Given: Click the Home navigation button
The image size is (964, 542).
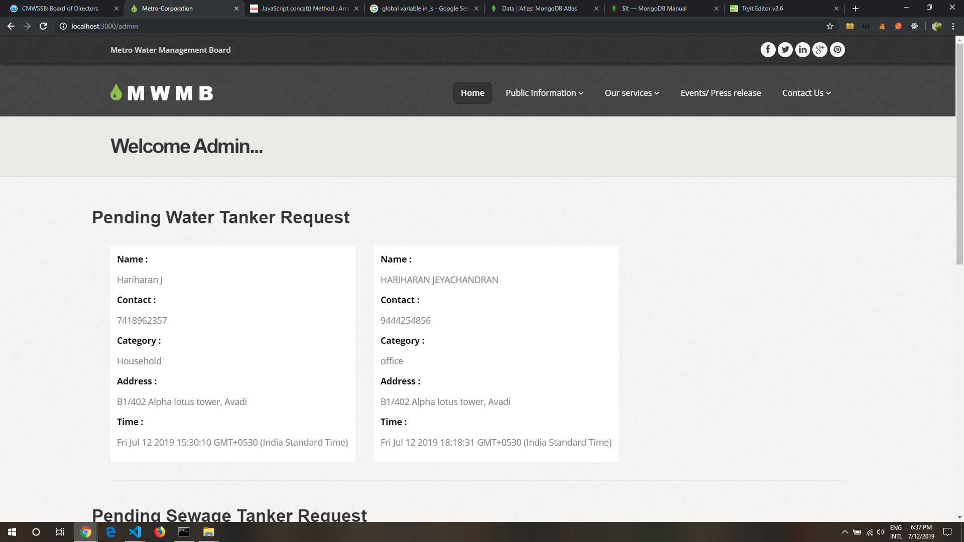Looking at the screenshot, I should [x=472, y=93].
